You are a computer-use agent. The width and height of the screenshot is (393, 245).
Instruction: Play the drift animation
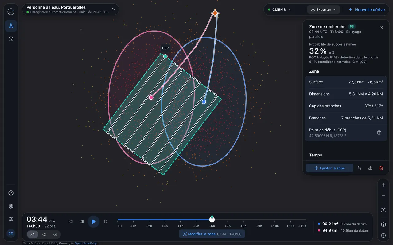[x=94, y=221]
